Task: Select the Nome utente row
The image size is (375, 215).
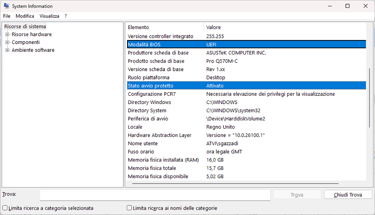Action: point(246,143)
